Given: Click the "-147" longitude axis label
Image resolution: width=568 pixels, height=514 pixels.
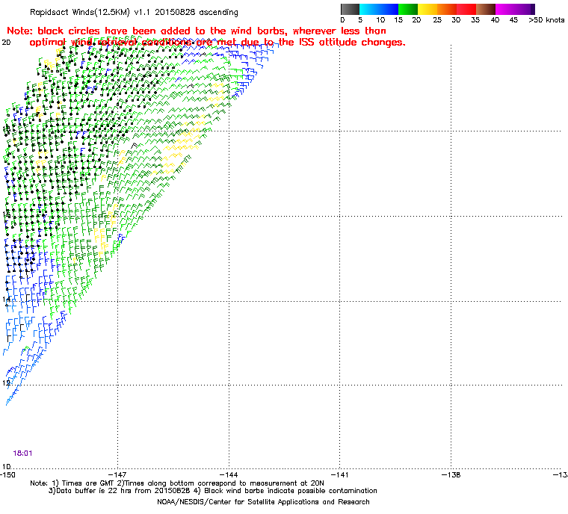Looking at the screenshot, I should (117, 474).
